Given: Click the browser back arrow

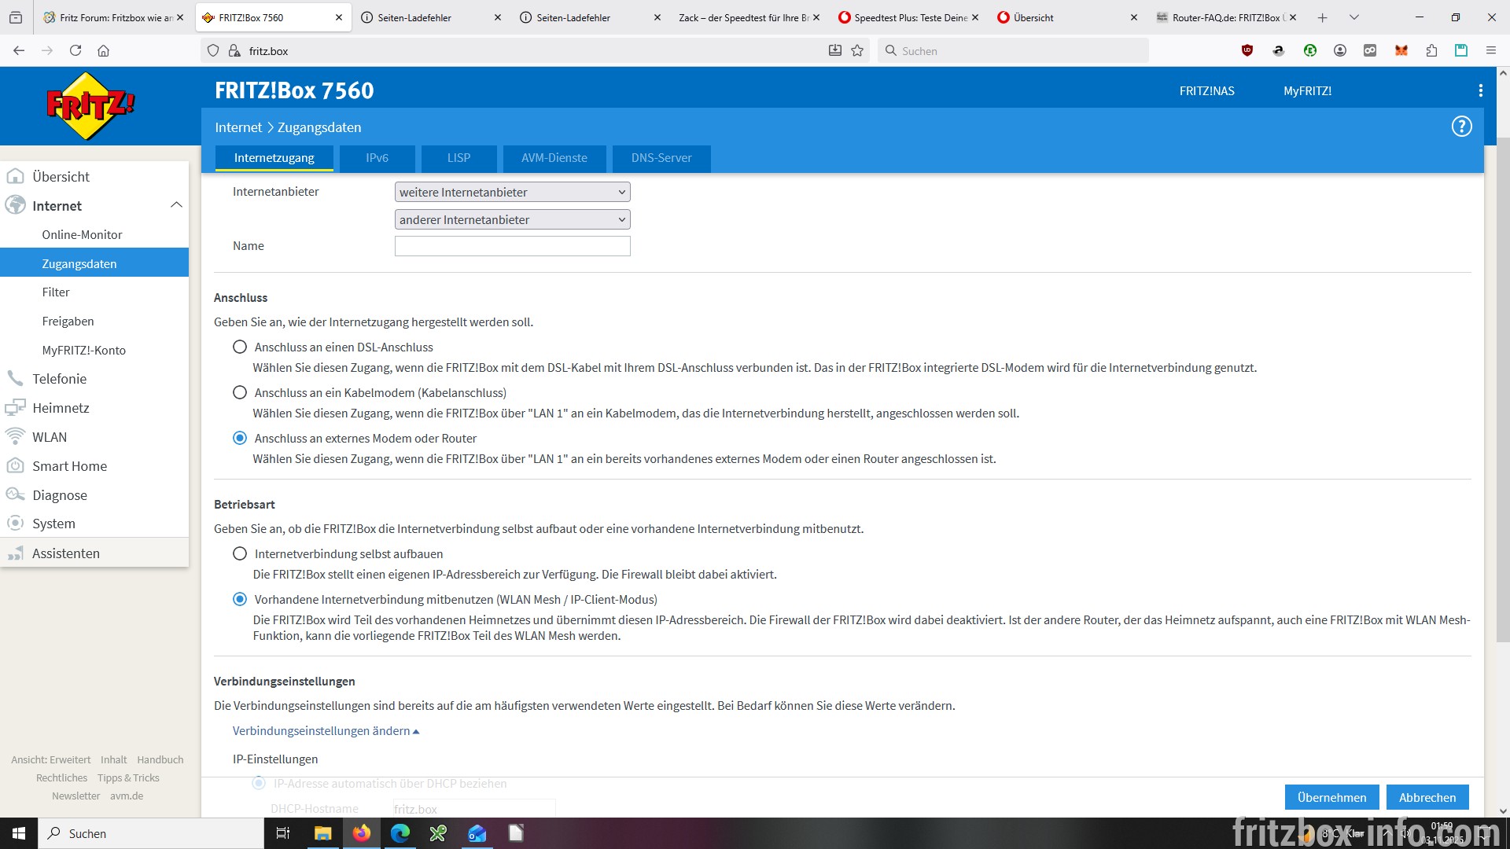Looking at the screenshot, I should 19,50.
